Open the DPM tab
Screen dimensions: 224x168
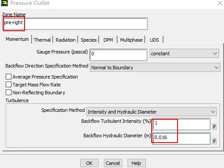coord(108,40)
